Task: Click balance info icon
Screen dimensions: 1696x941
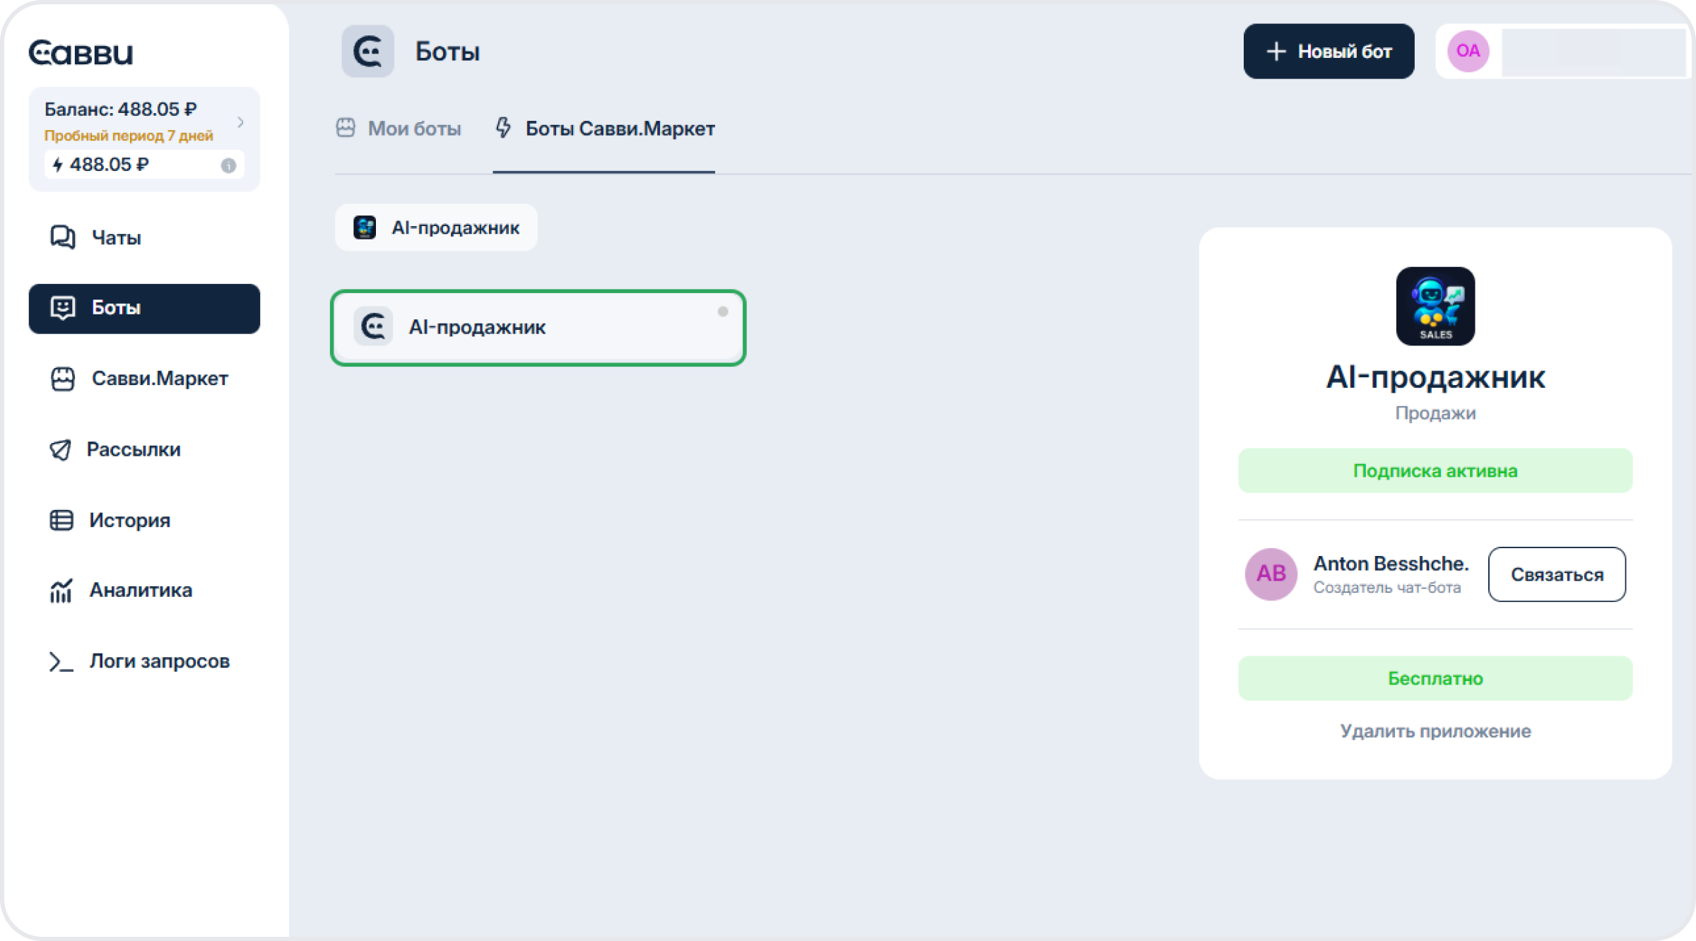Action: pyautogui.click(x=228, y=165)
